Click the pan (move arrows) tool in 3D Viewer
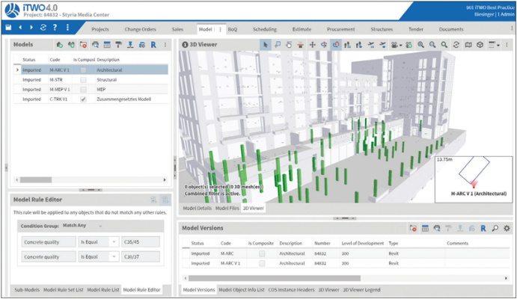The image size is (517, 299). (x=313, y=45)
